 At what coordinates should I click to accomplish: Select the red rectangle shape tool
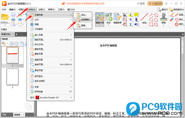coord(151,24)
